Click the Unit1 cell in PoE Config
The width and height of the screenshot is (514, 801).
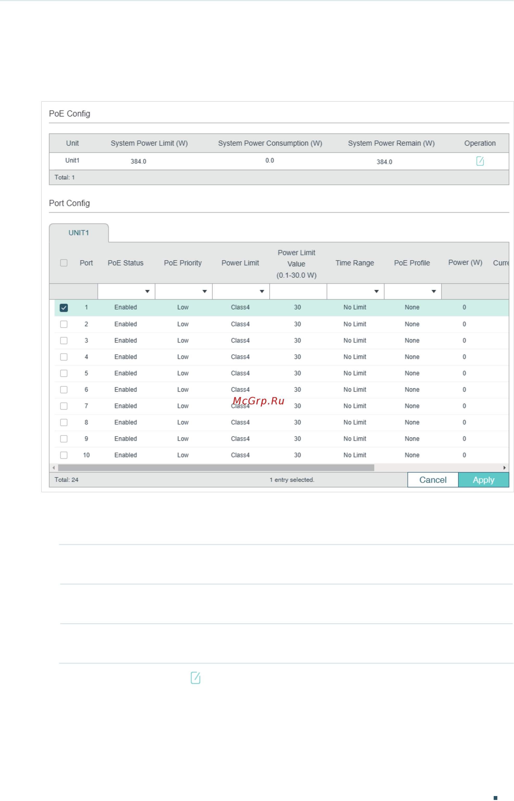click(72, 160)
